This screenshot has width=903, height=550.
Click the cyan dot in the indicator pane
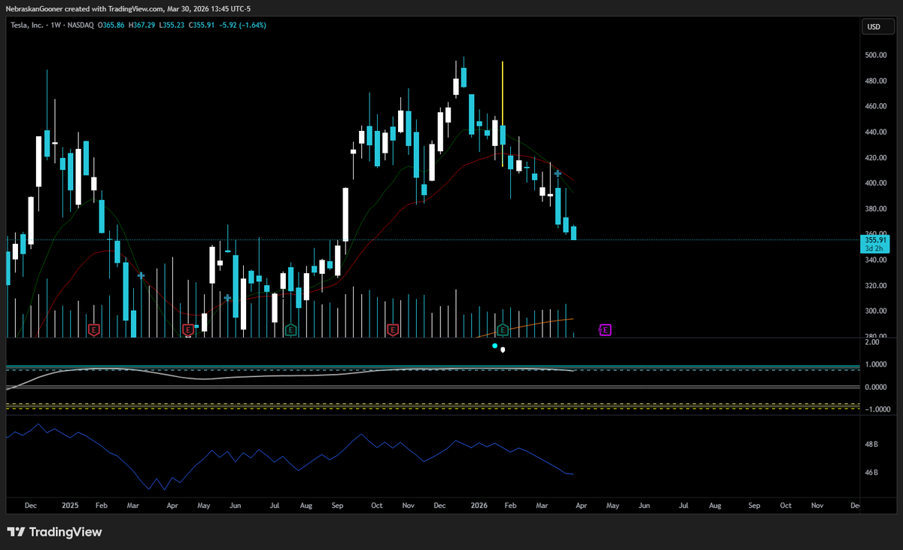coord(494,345)
